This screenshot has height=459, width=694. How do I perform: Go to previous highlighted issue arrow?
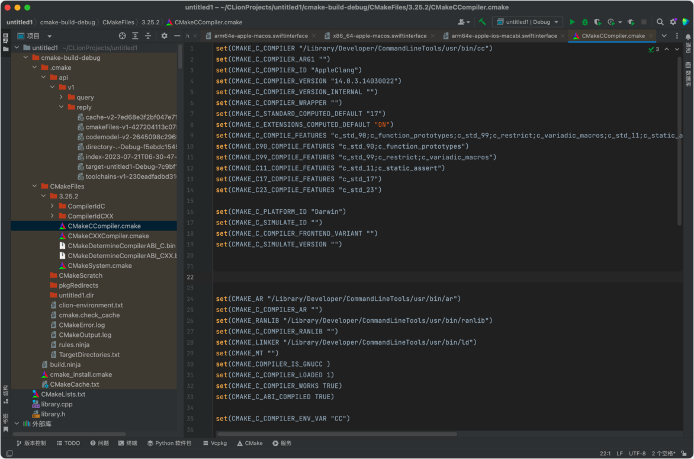click(667, 49)
